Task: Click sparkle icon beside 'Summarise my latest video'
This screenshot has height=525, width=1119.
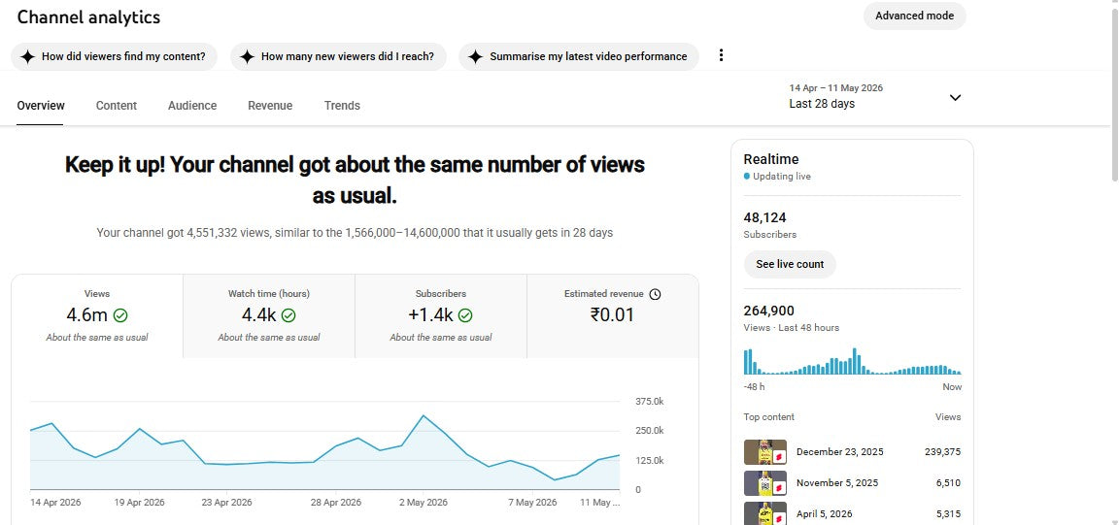Action: (x=475, y=57)
